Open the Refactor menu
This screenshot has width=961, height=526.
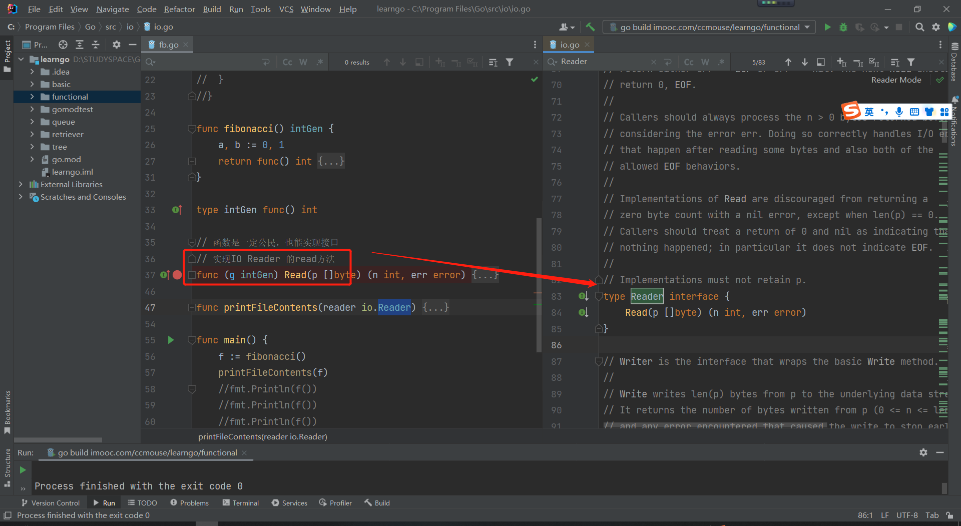[x=179, y=9]
